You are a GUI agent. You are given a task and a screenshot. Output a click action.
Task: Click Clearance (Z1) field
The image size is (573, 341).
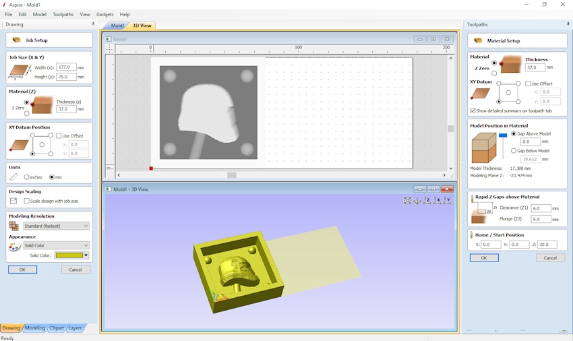pos(541,208)
